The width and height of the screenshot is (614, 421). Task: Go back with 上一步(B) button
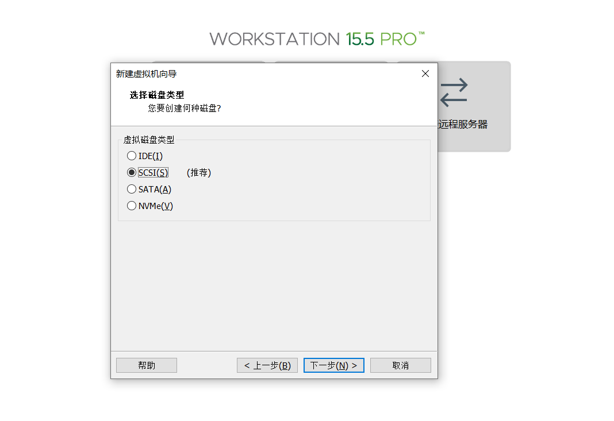click(267, 365)
